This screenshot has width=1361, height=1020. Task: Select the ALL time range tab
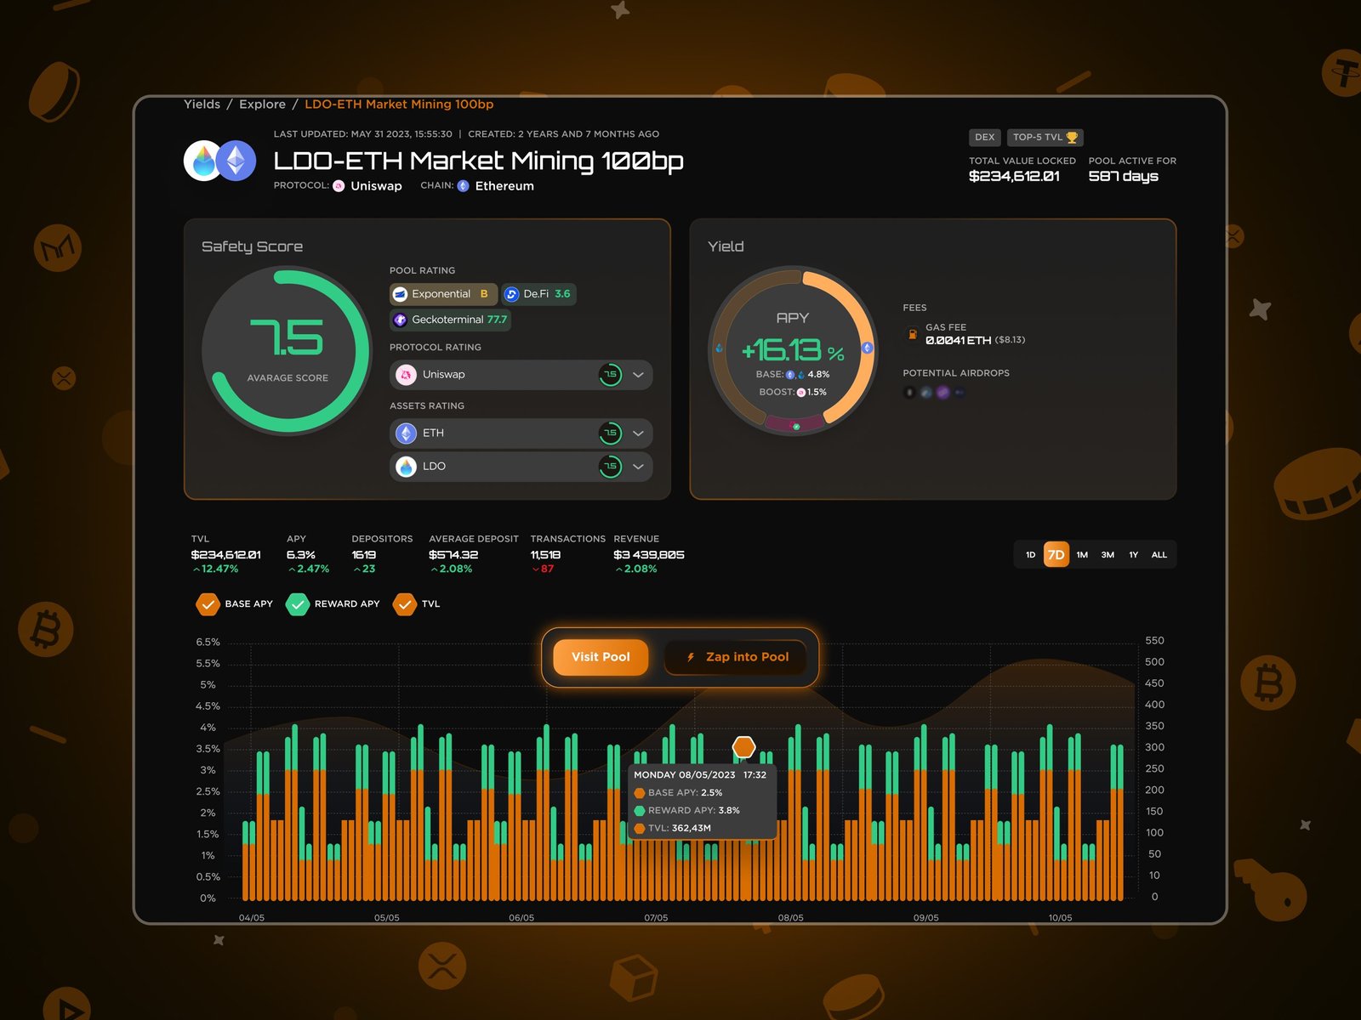coord(1159,555)
